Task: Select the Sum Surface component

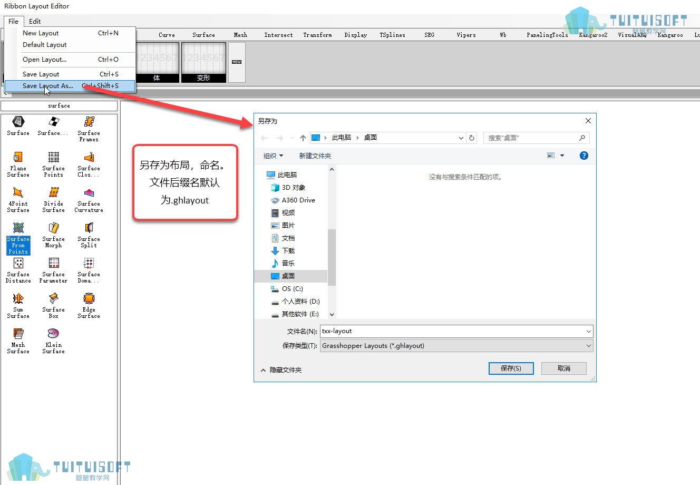Action: click(18, 305)
